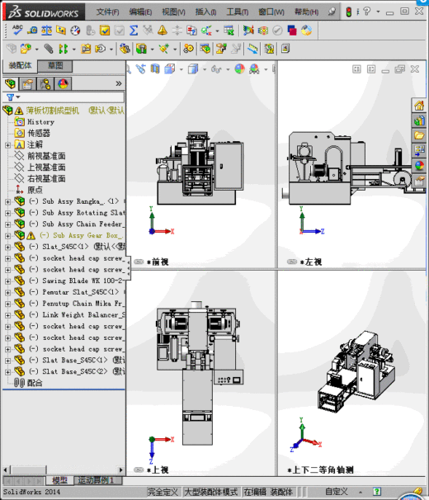429x500 pixels.
Task: Expand Sub Assy Rangka tree node
Action: (7, 202)
